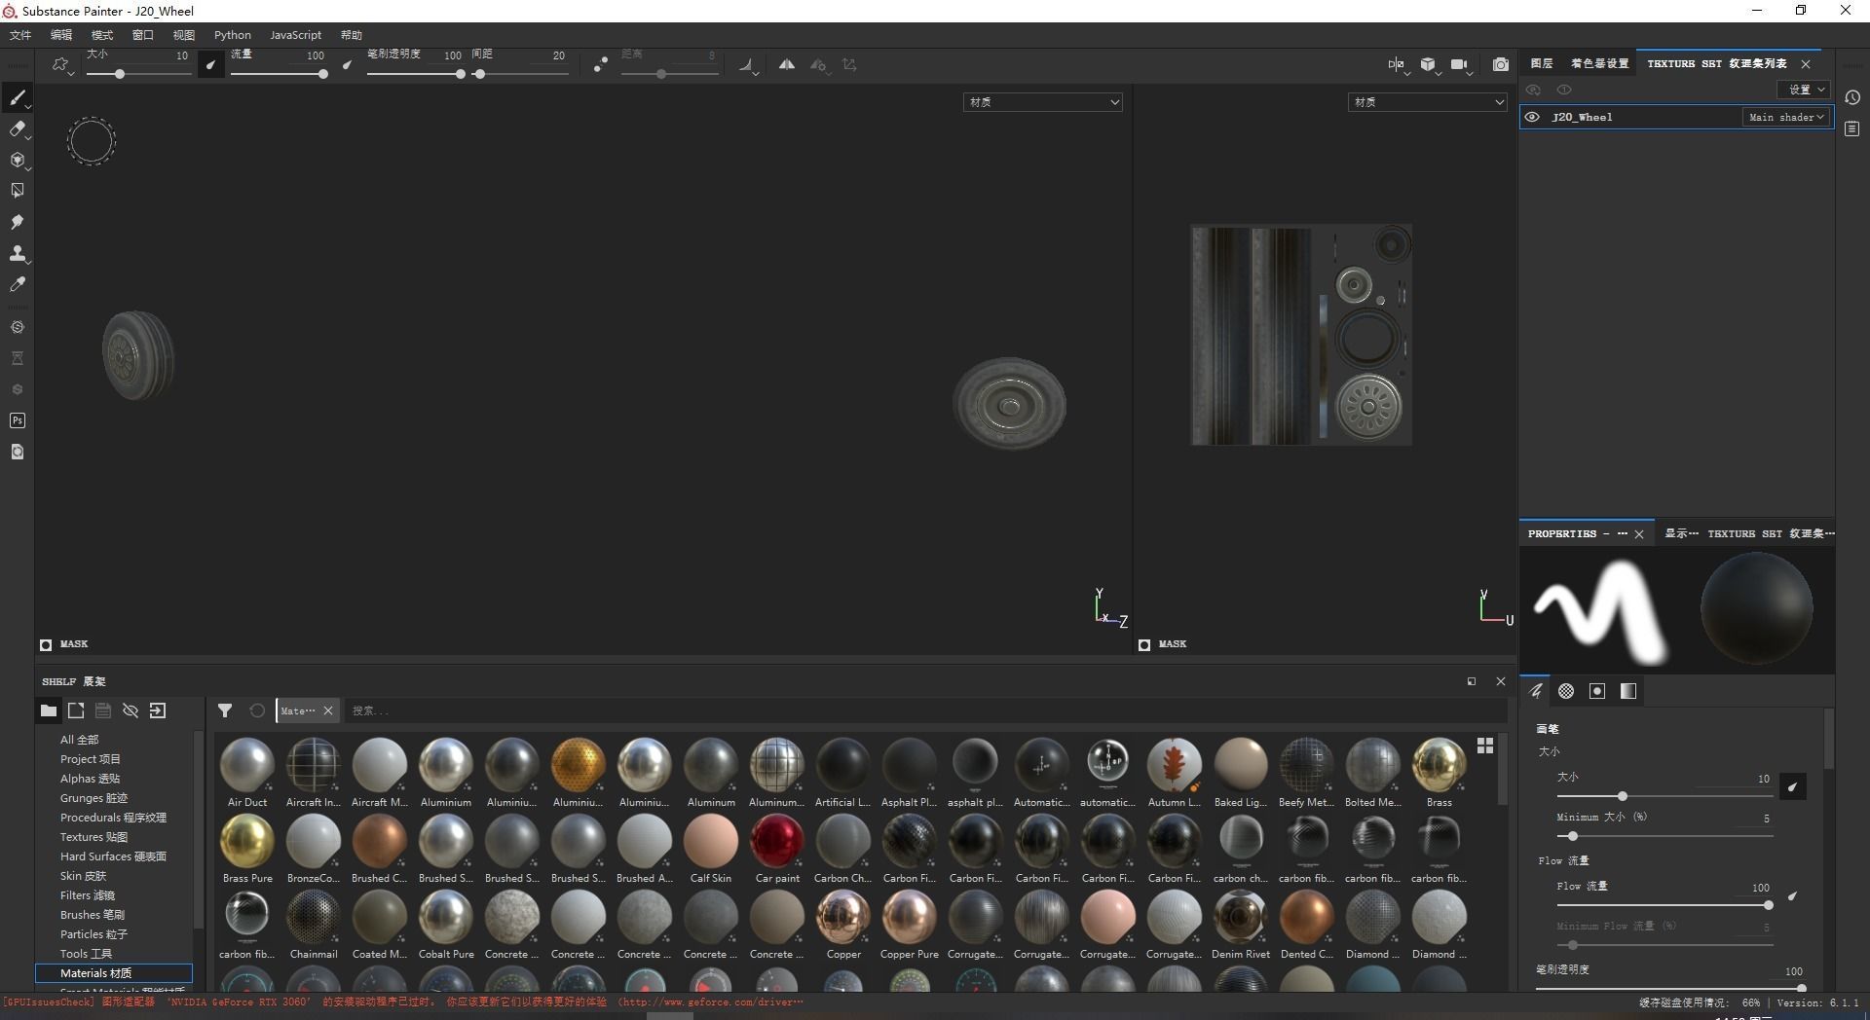The height and width of the screenshot is (1020, 1870).
Task: Open the brush preset star icon
Action: 60,65
